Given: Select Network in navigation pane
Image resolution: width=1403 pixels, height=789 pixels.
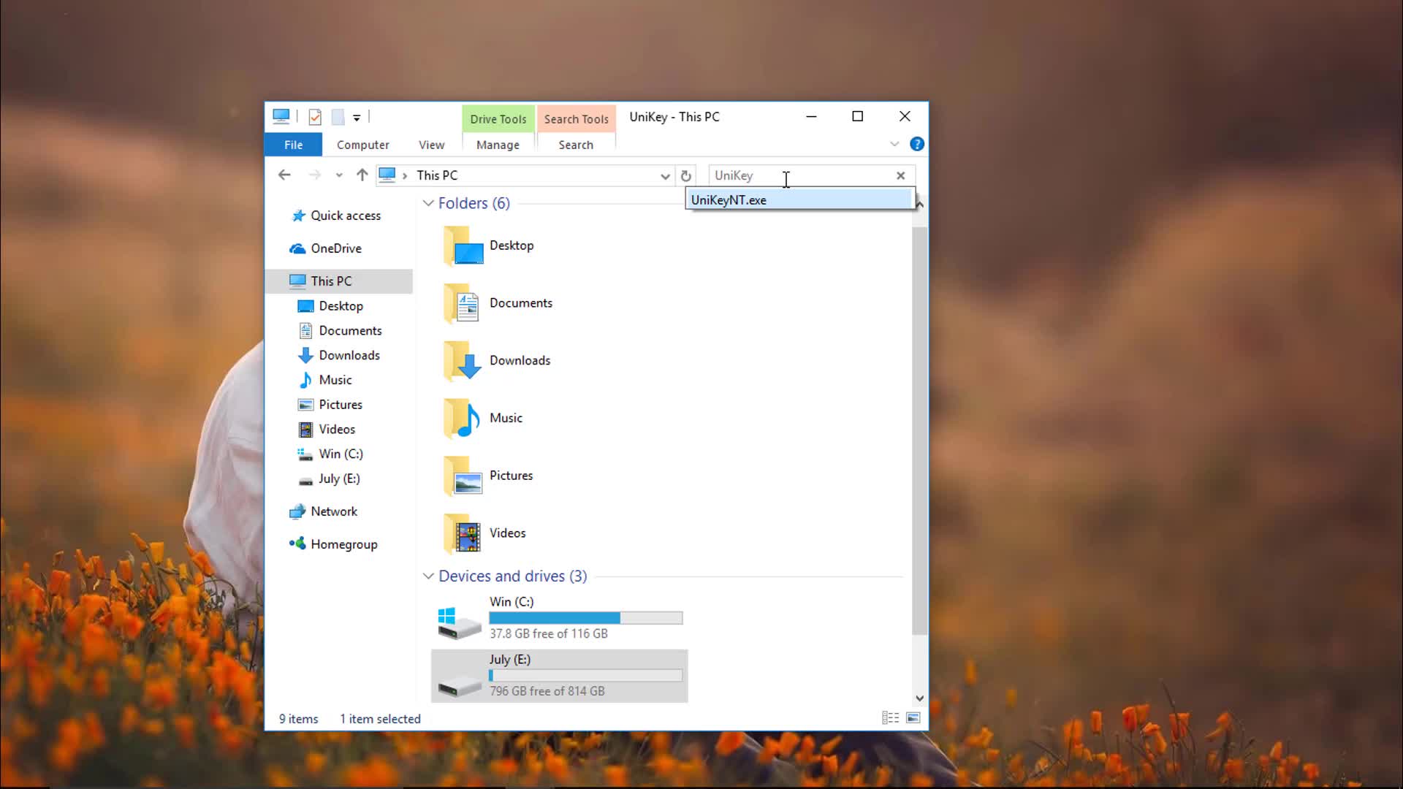Looking at the screenshot, I should (334, 511).
